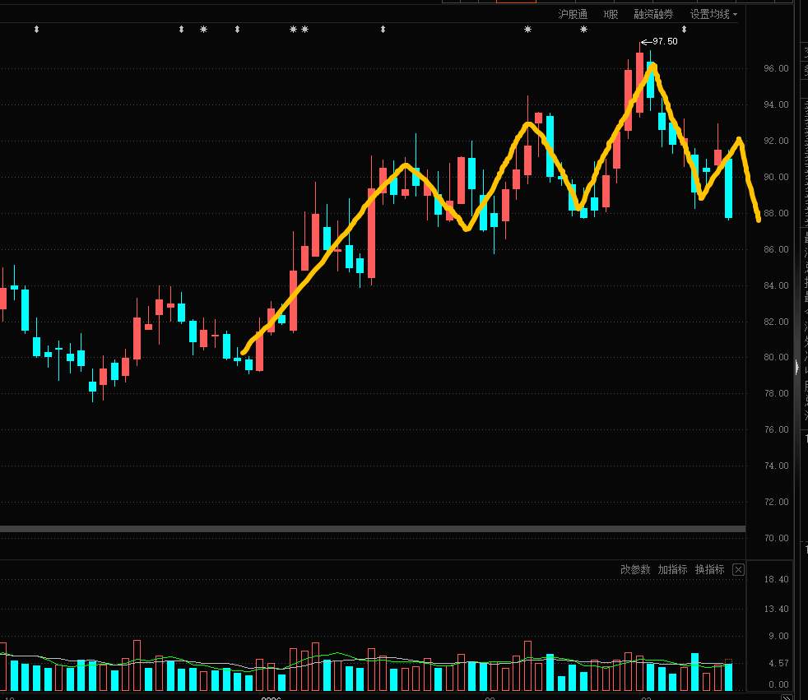Click 加指标 to add an indicator
808x700 pixels.
tap(672, 569)
